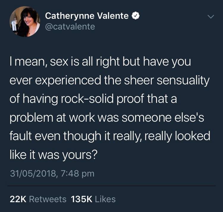
Task: Open Catherynne Valente's profile picture
Action: 25,22
